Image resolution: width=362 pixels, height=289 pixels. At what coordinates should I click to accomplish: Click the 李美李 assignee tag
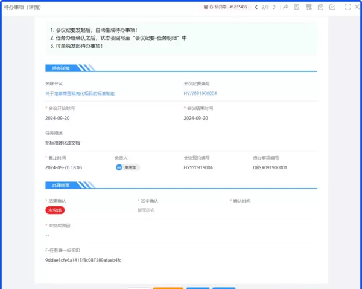click(127, 167)
